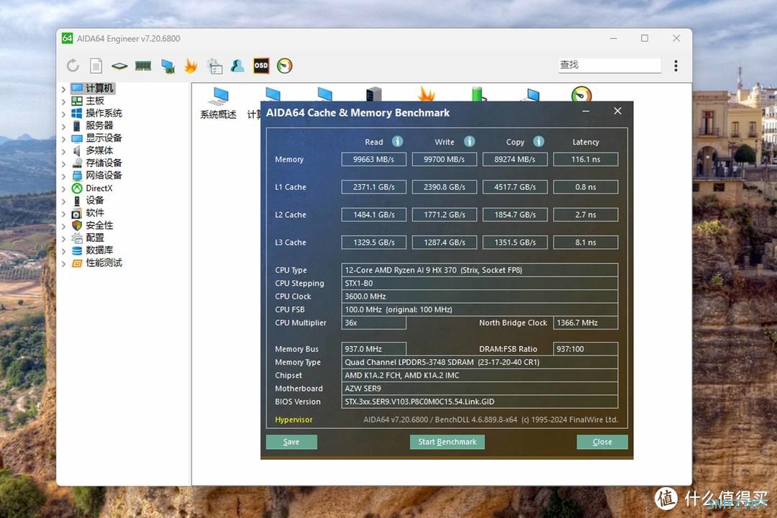This screenshot has height=518, width=777.
Task: Click Memory Read value 99663 MB/s
Action: [x=373, y=159]
